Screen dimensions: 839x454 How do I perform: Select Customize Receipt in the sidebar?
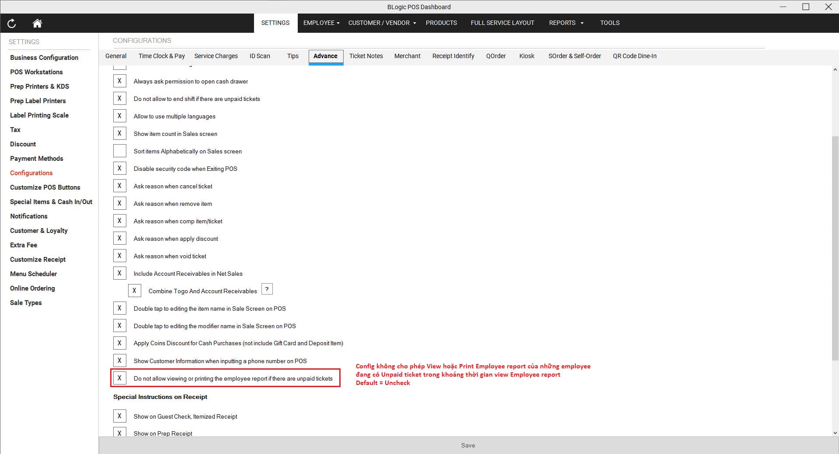click(x=38, y=260)
